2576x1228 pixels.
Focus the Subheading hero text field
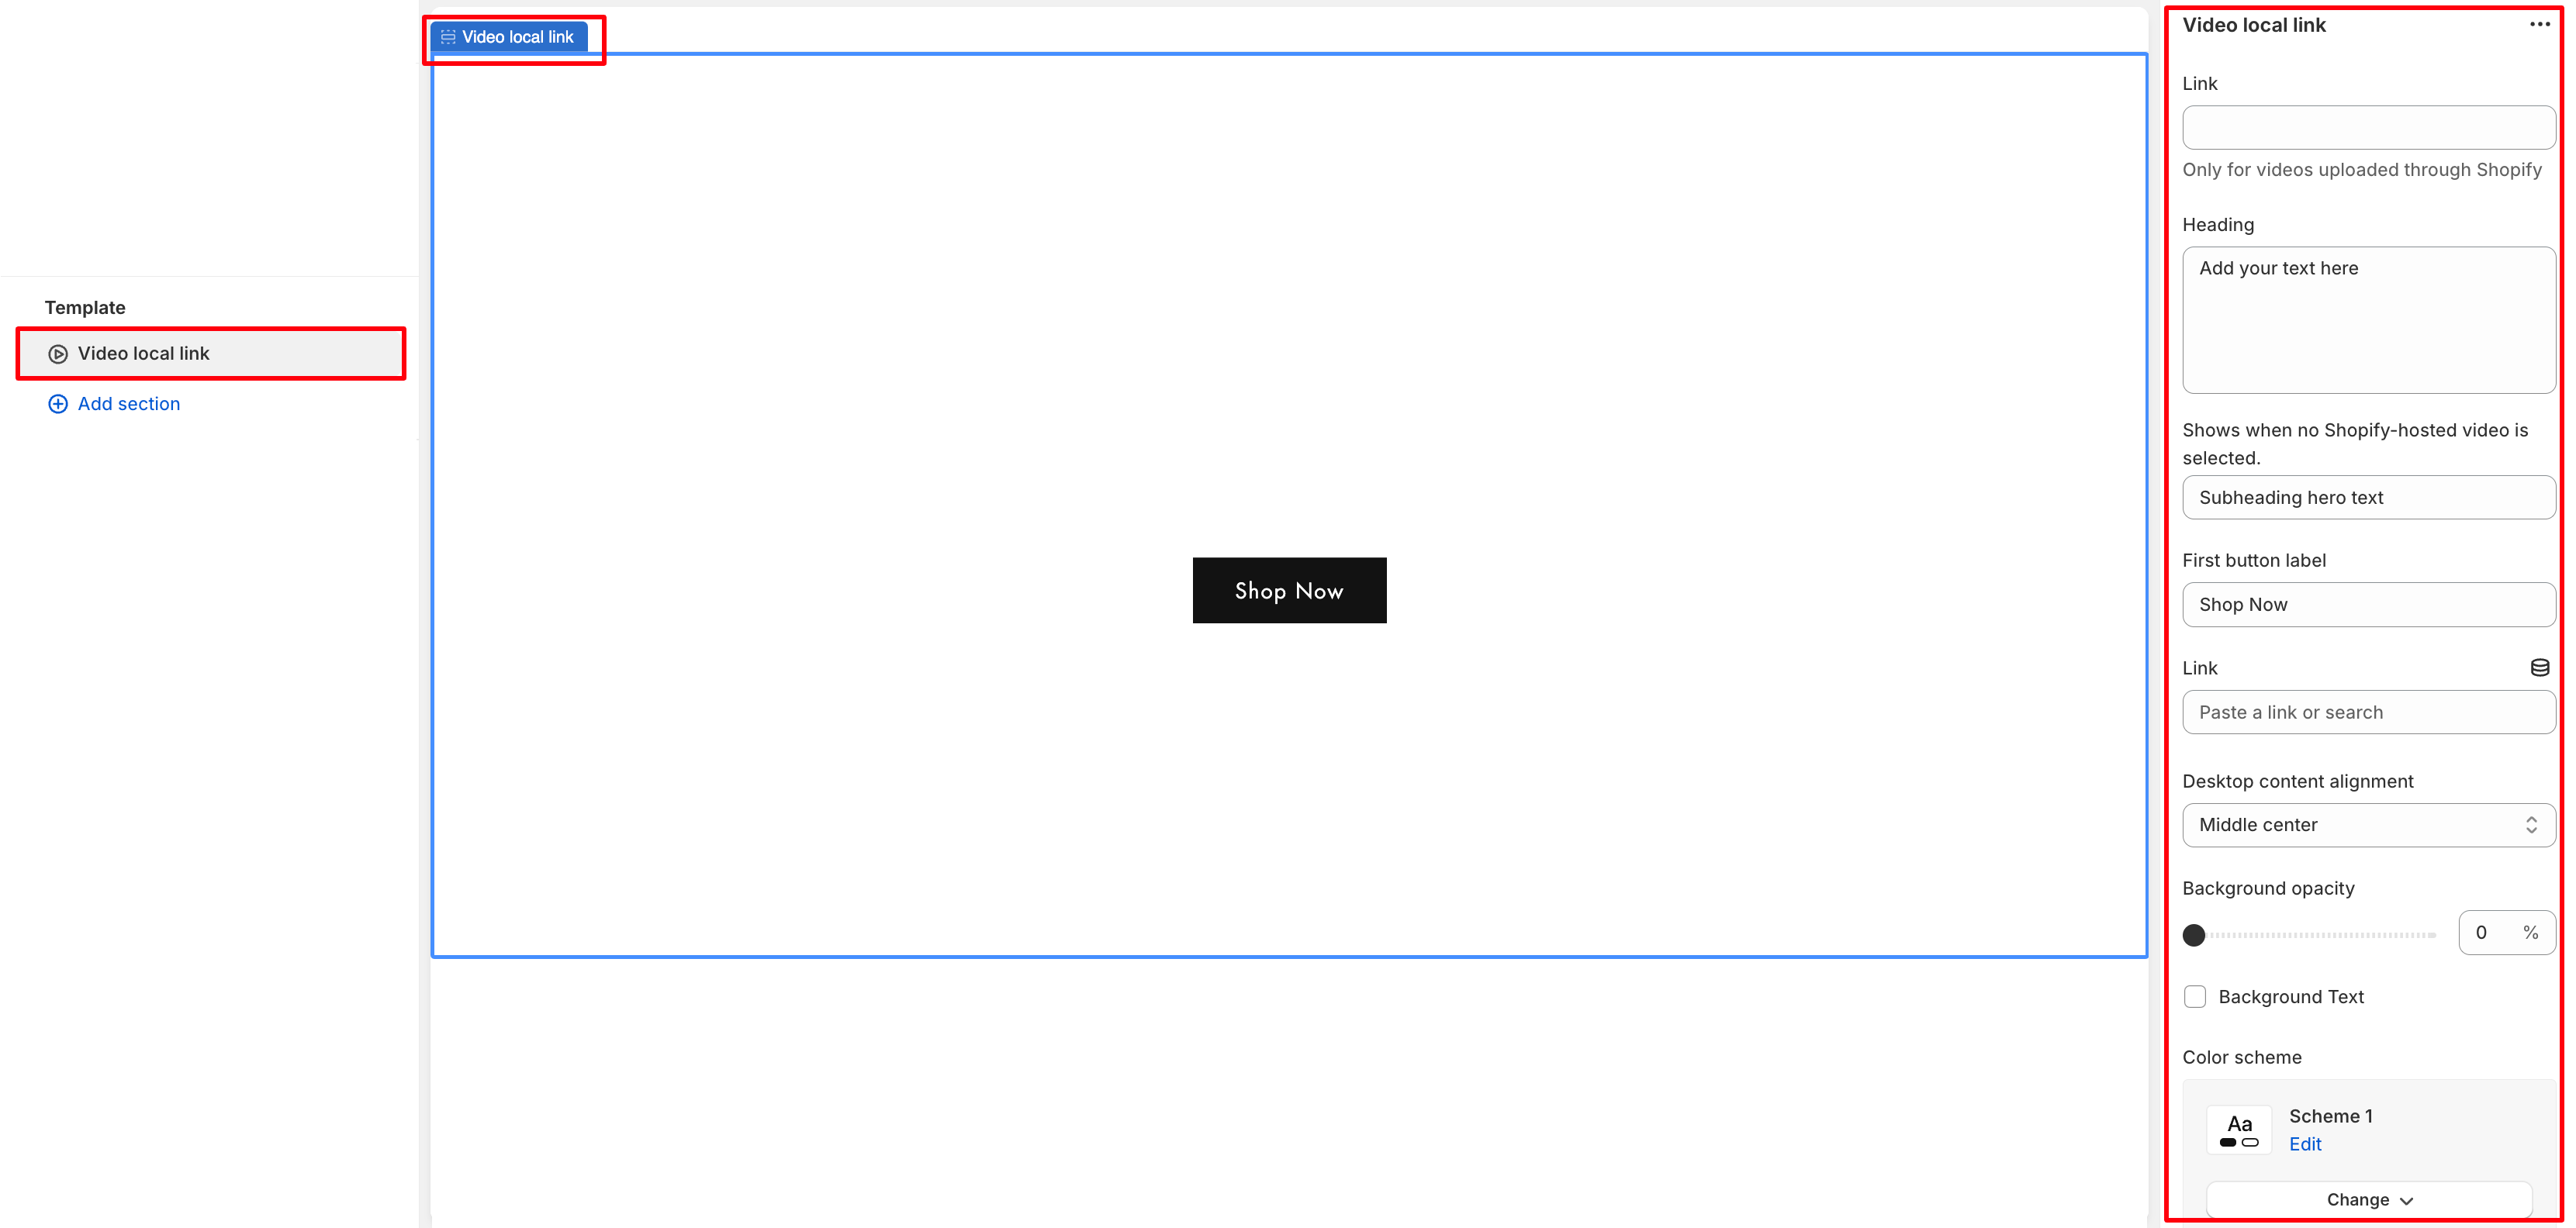[x=2368, y=498]
